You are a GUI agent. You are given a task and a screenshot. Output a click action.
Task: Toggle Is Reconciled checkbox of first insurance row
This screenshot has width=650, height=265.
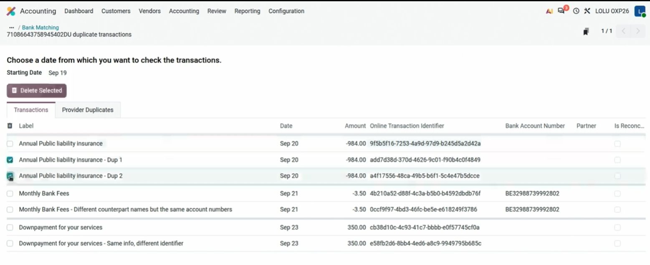(x=617, y=144)
